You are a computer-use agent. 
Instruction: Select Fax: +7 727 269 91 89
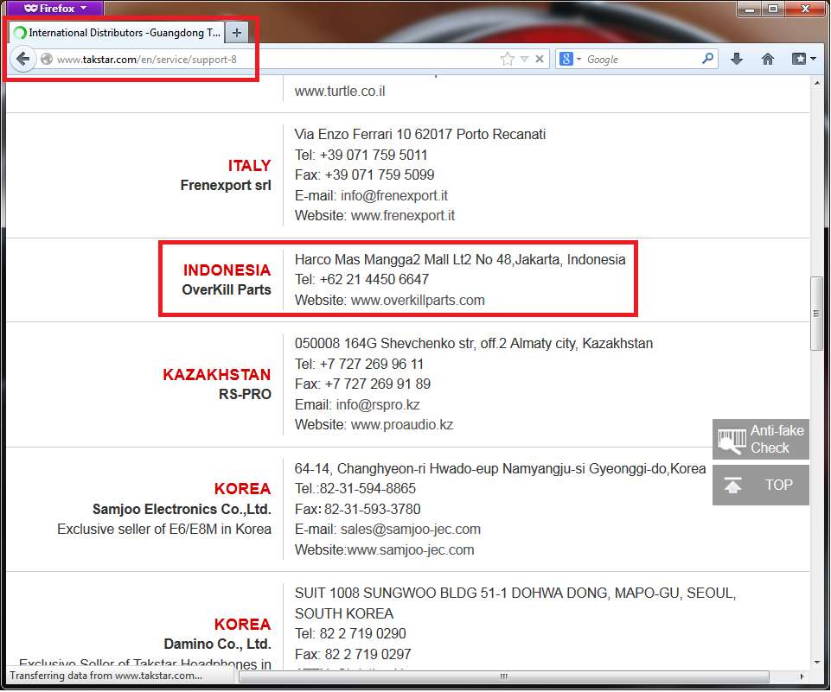coord(362,384)
